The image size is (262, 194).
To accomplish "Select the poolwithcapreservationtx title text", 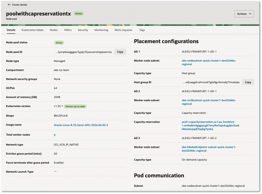I will point(38,14).
